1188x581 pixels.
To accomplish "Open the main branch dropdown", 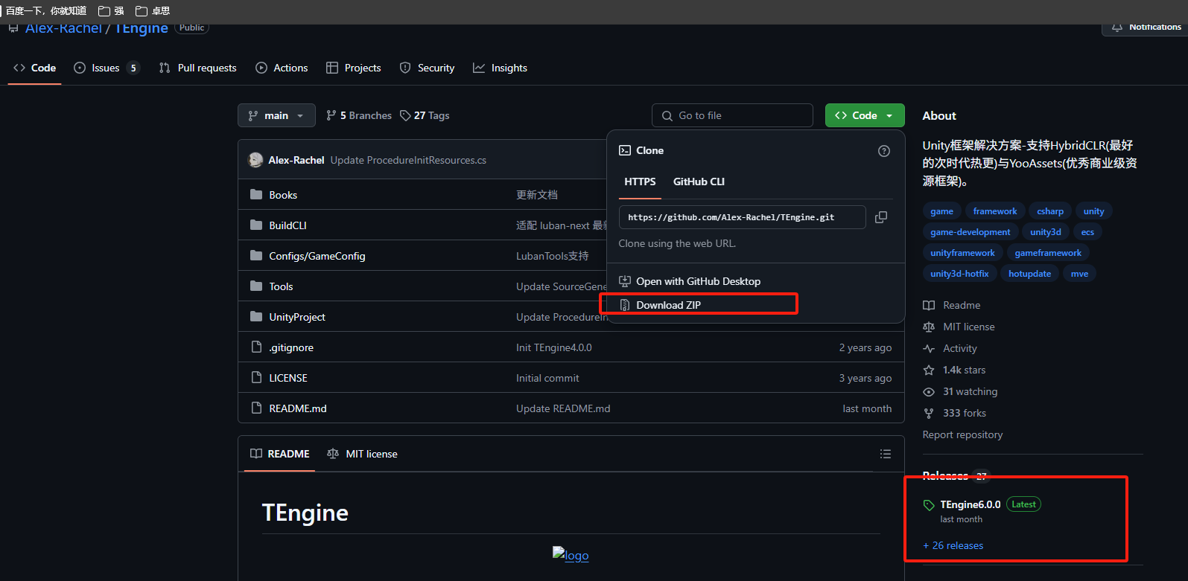I will pyautogui.click(x=276, y=115).
